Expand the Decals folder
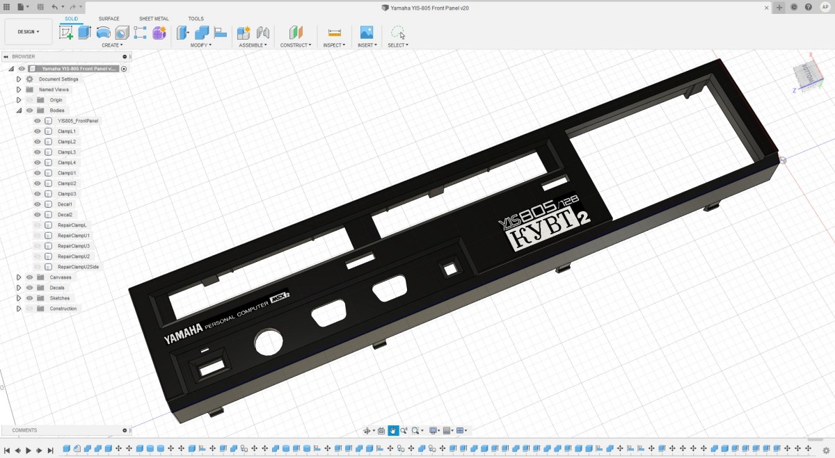The width and height of the screenshot is (835, 458). [x=19, y=288]
